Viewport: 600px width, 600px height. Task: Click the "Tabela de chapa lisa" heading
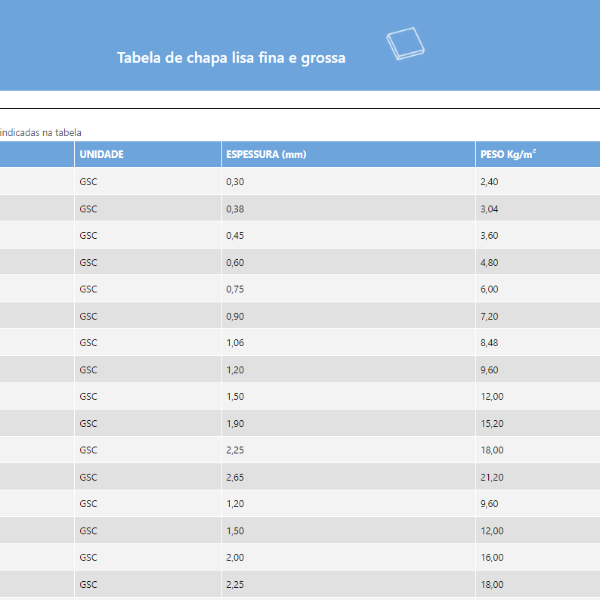(x=231, y=57)
